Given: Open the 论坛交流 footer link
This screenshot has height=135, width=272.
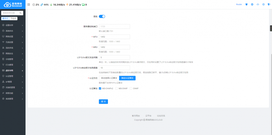Looking at the screenshot, I should coord(161,116).
